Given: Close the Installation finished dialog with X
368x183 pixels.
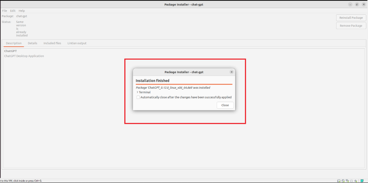Looking at the screenshot, I should click(x=231, y=72).
